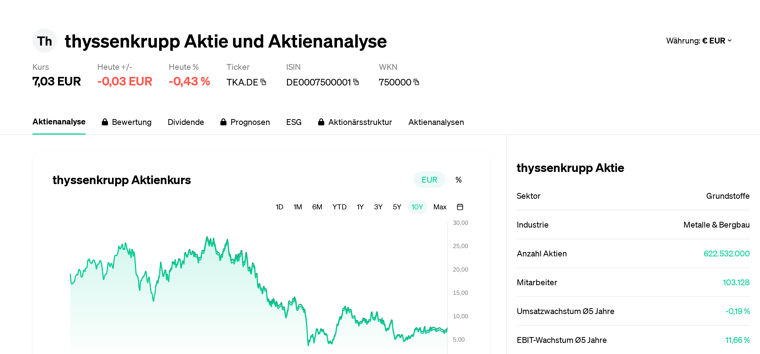Select the 3Y chart range
Viewport: 760px width, 354px height.
[x=378, y=207]
